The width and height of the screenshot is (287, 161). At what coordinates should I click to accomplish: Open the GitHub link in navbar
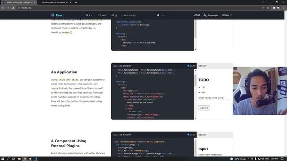(x=227, y=15)
